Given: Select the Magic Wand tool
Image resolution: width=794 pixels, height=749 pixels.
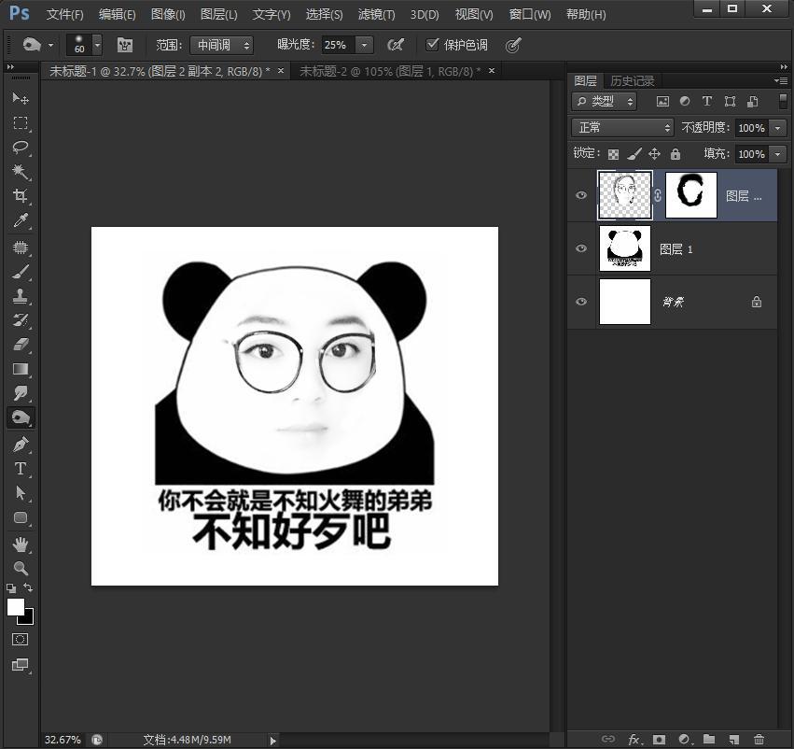Looking at the screenshot, I should (21, 171).
